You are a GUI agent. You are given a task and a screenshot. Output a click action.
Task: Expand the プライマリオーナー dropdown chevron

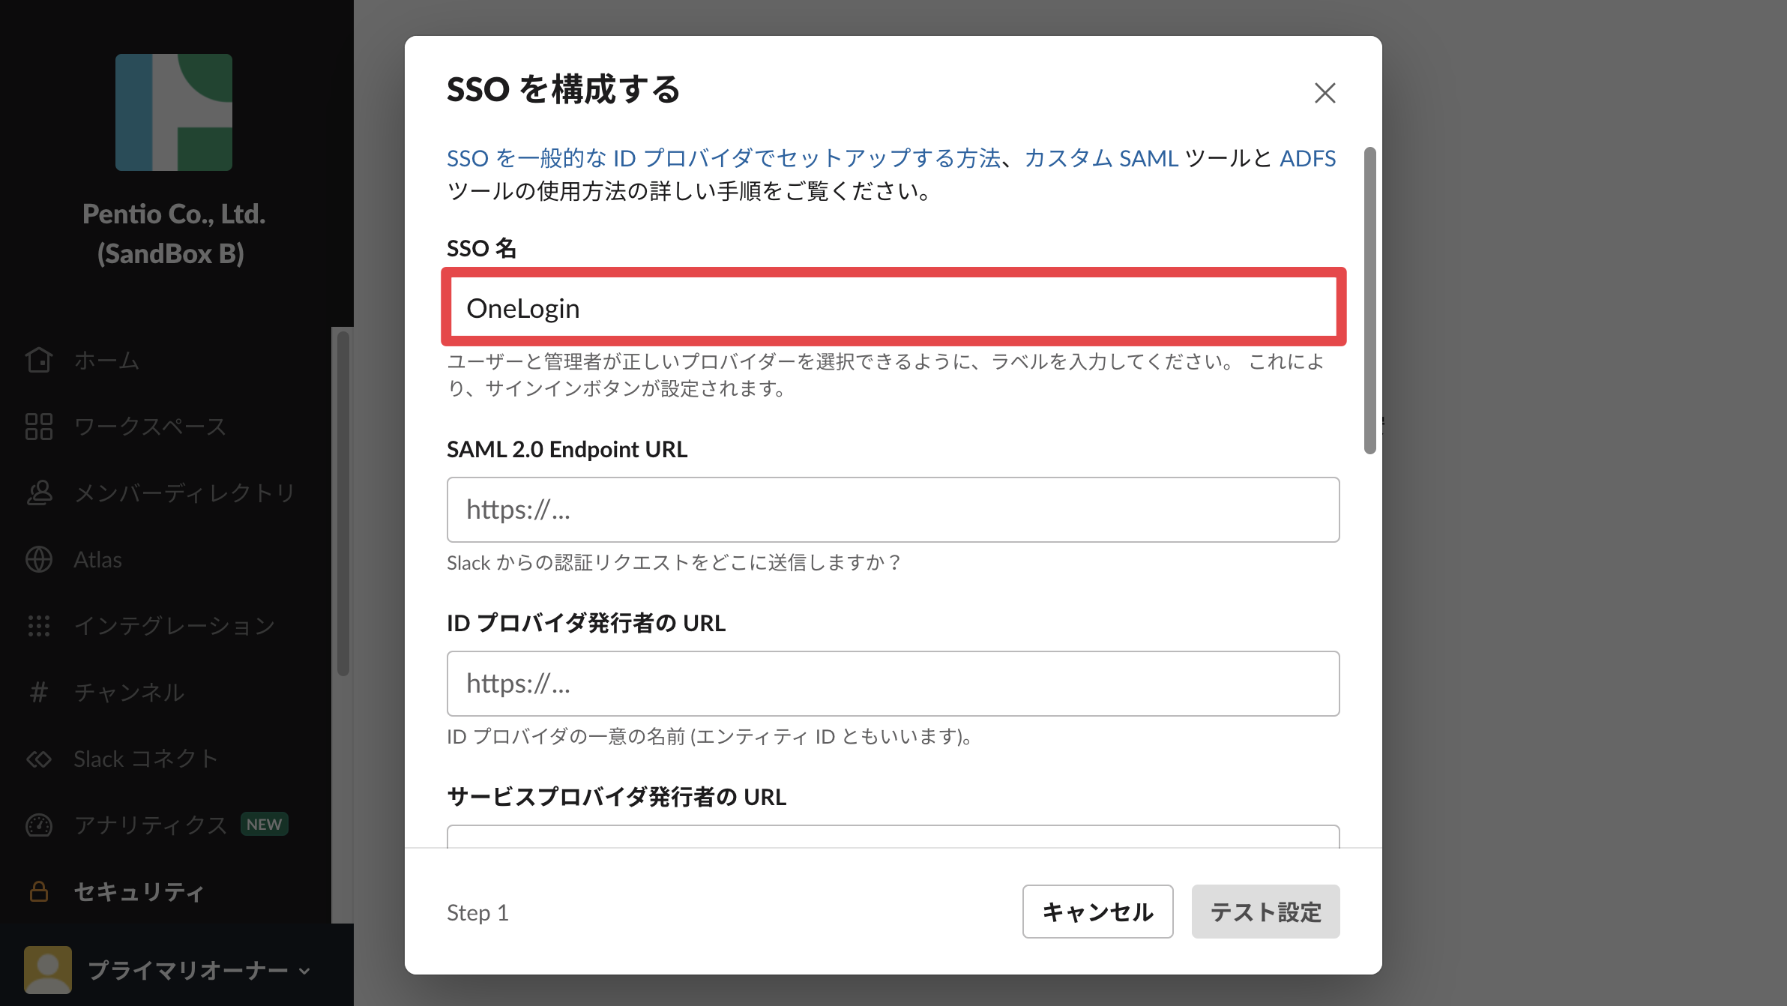click(x=304, y=972)
